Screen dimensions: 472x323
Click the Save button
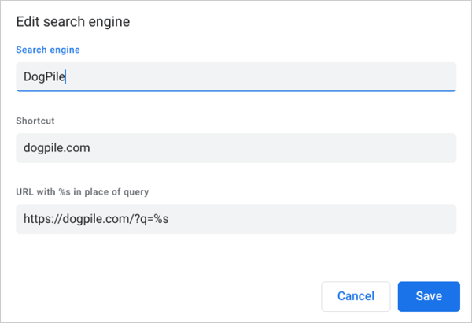tap(429, 296)
